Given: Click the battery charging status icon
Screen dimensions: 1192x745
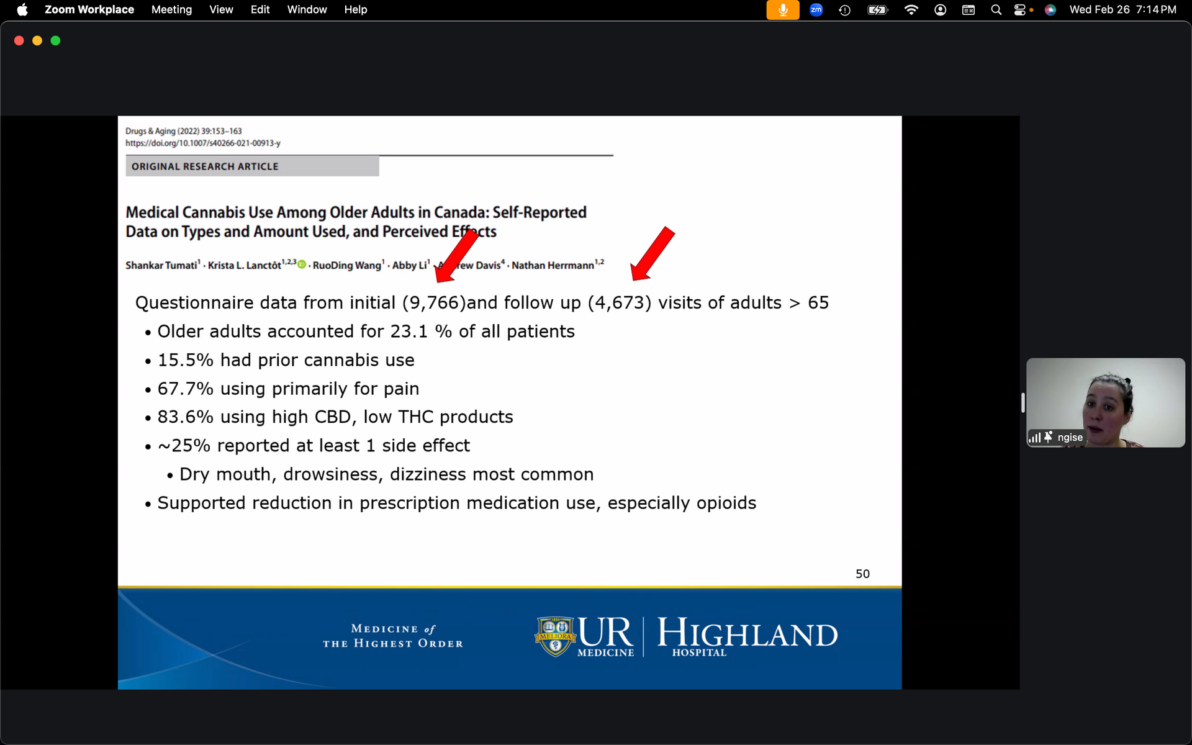Looking at the screenshot, I should coord(877,10).
